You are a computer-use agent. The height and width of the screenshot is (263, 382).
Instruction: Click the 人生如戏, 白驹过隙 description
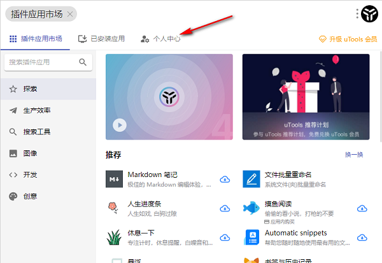click(152, 214)
